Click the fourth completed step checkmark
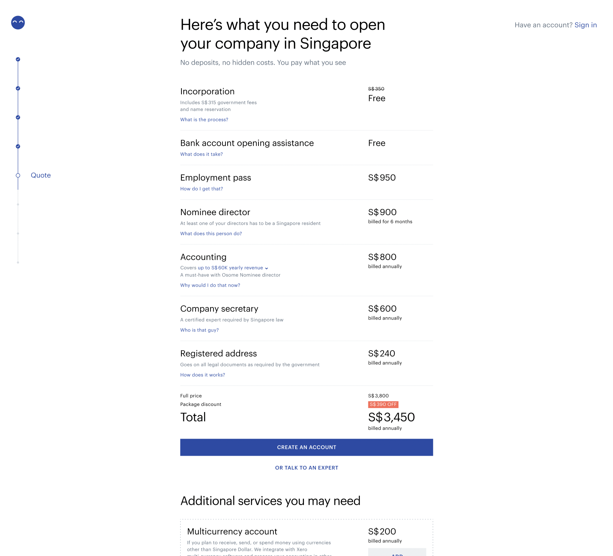 click(18, 146)
